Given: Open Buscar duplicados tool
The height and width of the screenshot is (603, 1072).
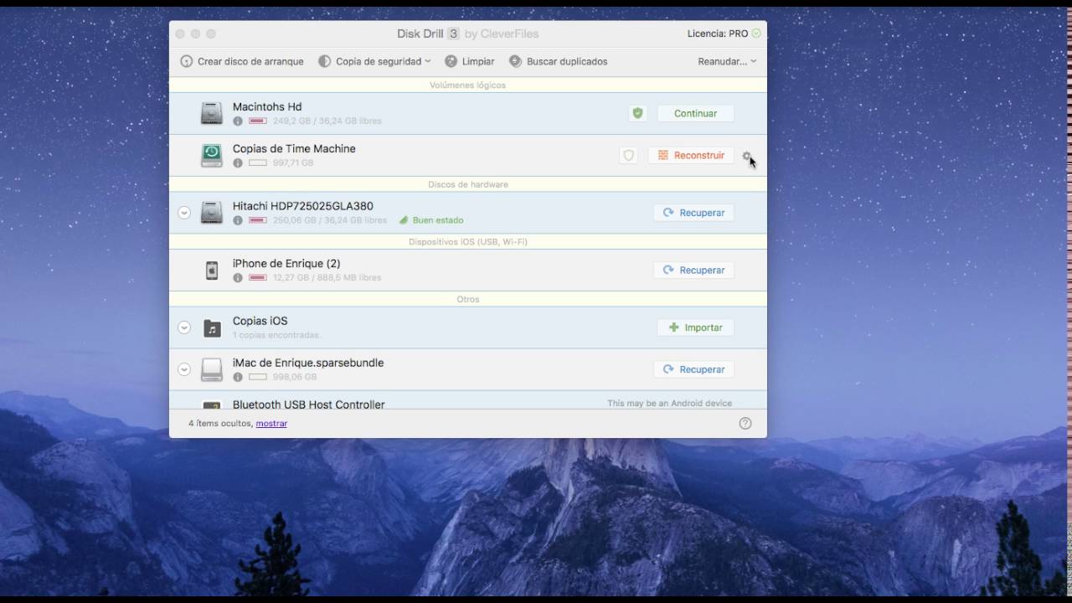Looking at the screenshot, I should [x=558, y=61].
